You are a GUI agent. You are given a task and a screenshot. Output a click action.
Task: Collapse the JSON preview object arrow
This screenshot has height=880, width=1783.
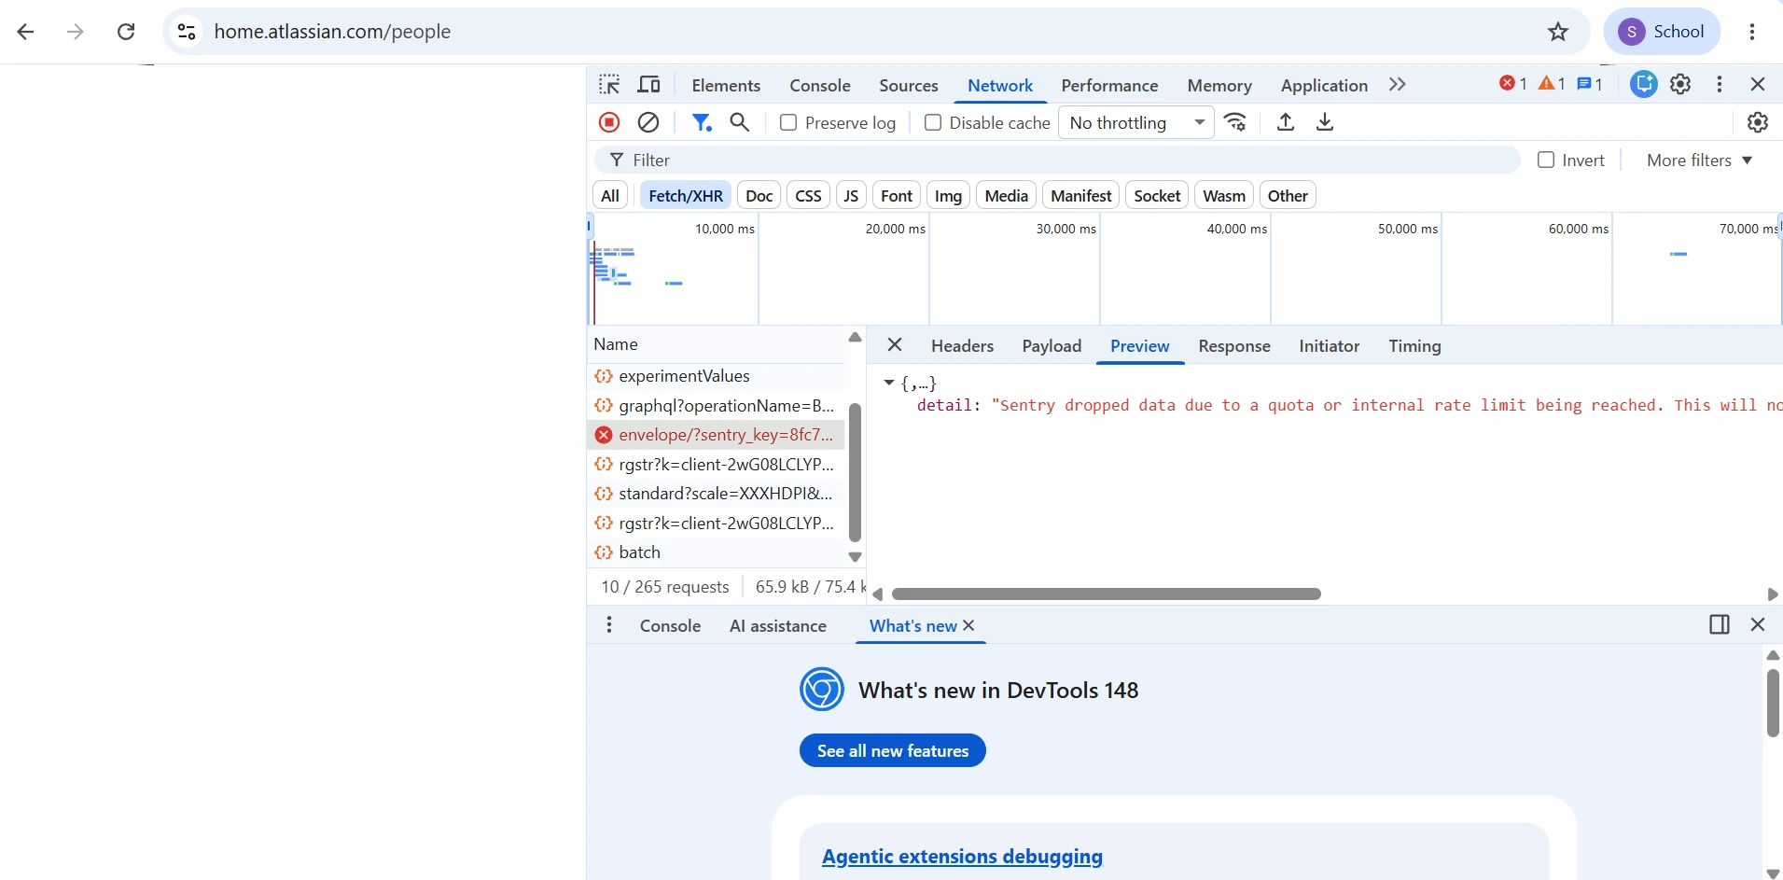(889, 383)
